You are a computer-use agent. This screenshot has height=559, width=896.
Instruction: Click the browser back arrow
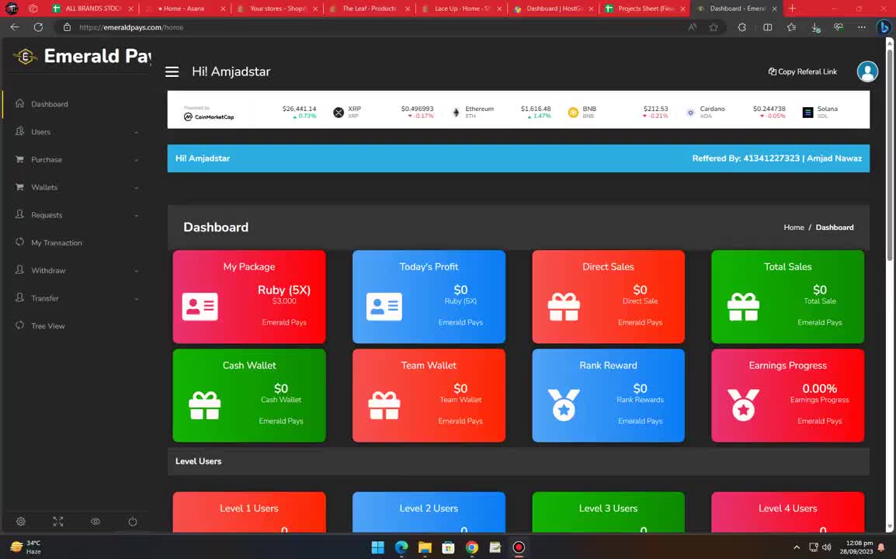(15, 27)
